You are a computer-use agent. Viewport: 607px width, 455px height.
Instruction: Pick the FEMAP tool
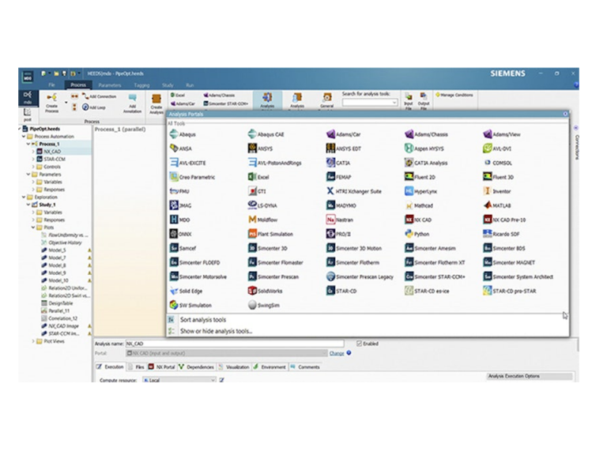(x=339, y=177)
